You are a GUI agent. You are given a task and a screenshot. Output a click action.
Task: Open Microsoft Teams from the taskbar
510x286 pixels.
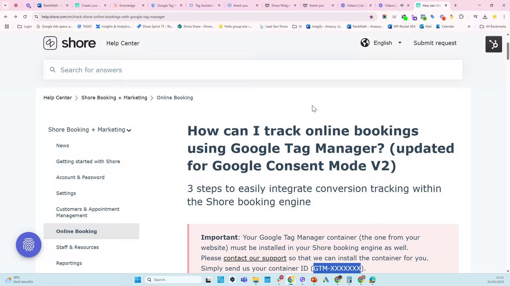[244, 280]
